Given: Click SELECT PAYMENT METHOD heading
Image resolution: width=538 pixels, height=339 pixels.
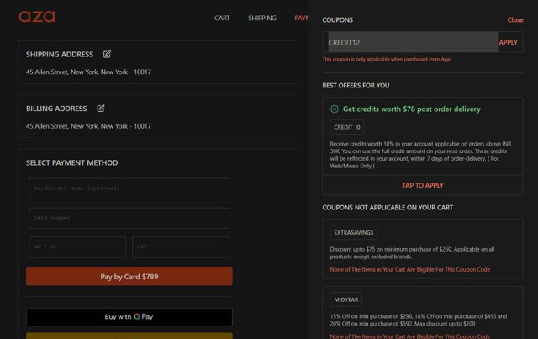Looking at the screenshot, I should point(72,163).
